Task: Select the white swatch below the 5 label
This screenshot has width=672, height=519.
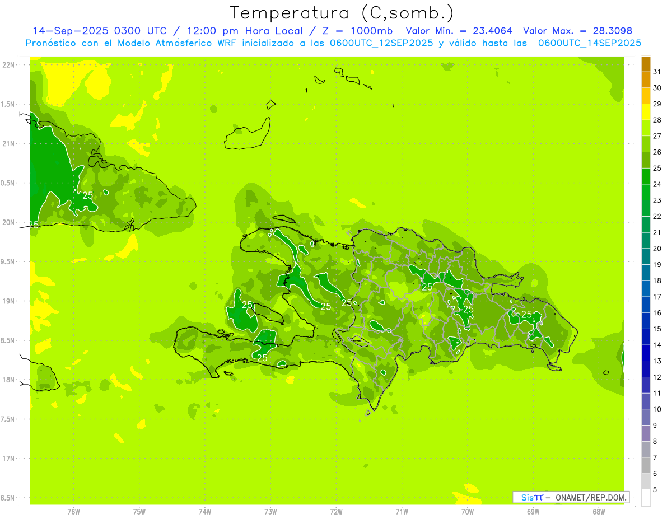Action: (x=646, y=497)
